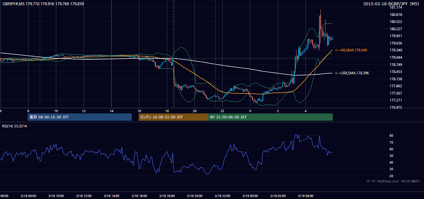This screenshot has width=424, height=199.
Task: Click the '3/18 10:00' time axis label
Action: [x=55, y=196]
